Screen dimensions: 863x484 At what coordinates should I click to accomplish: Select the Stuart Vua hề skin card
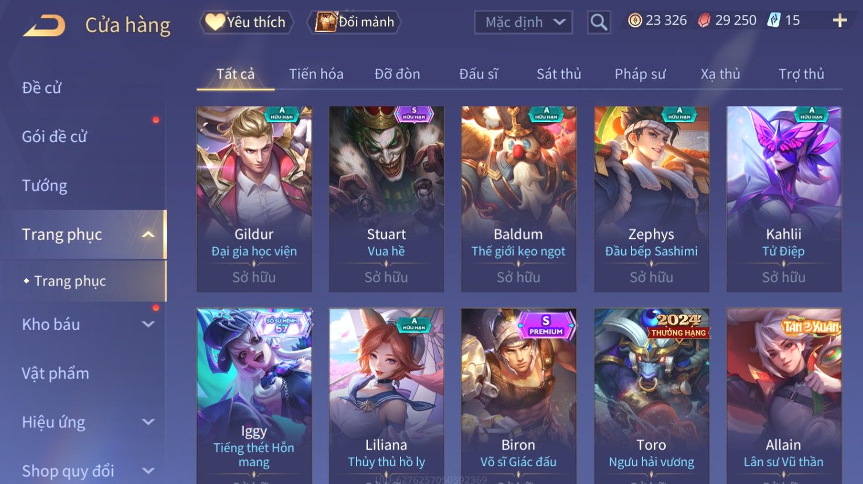tap(386, 199)
